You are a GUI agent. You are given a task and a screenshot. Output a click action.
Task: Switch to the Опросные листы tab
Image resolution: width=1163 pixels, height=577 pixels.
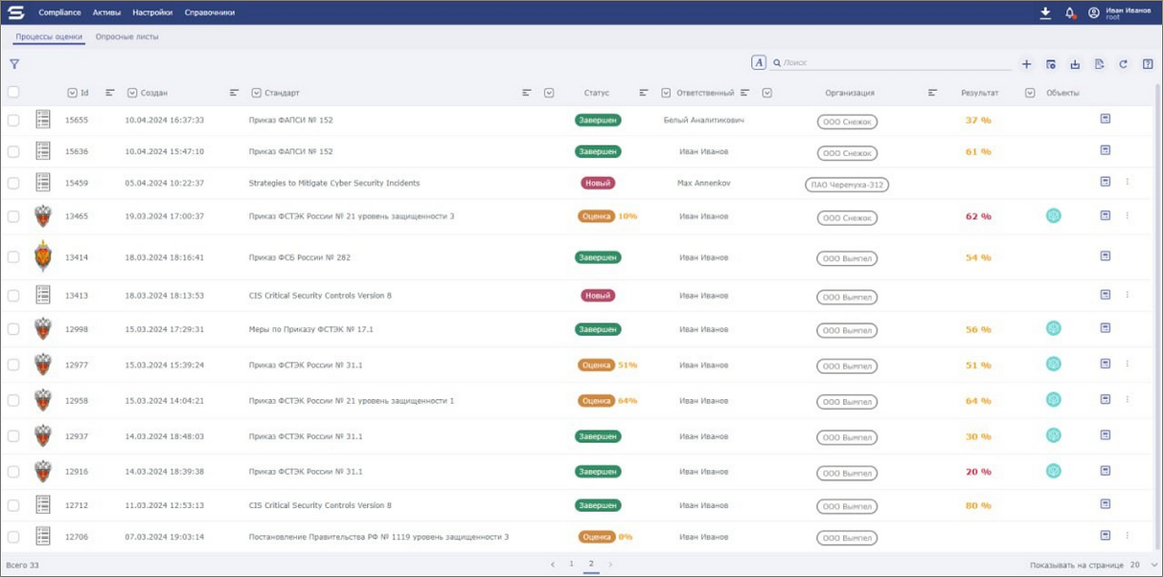pyautogui.click(x=126, y=36)
